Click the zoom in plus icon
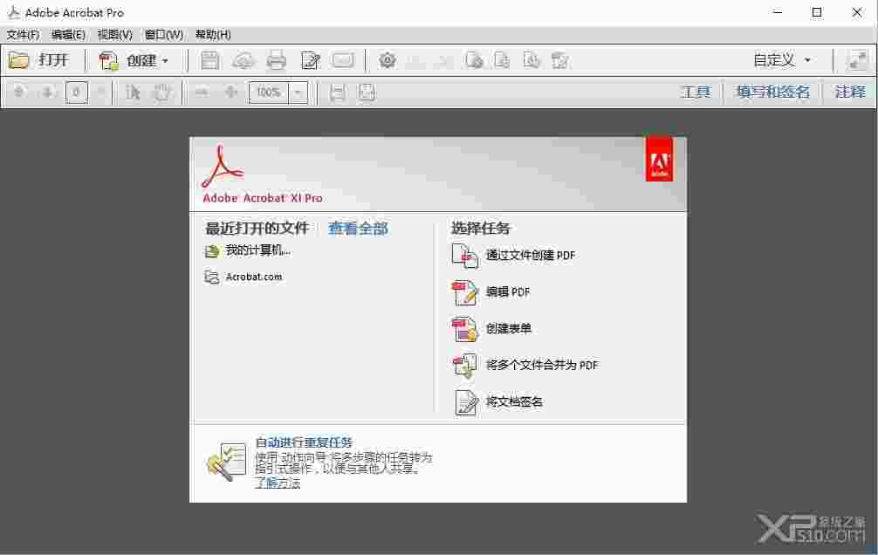The image size is (878, 555). coord(230,92)
